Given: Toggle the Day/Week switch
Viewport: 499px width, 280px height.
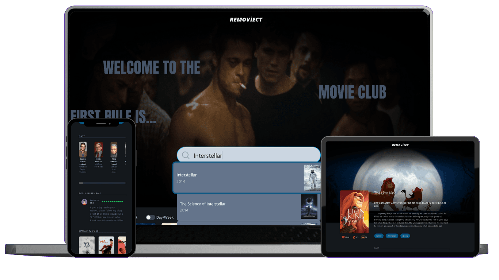Looking at the screenshot, I should [150, 217].
